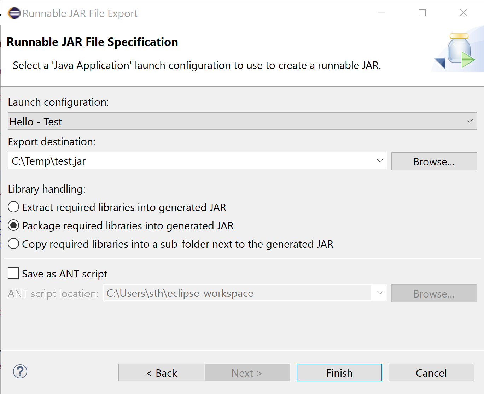The height and width of the screenshot is (394, 484).
Task: Close the Runnable JAR File Export dialog
Action: click(463, 13)
